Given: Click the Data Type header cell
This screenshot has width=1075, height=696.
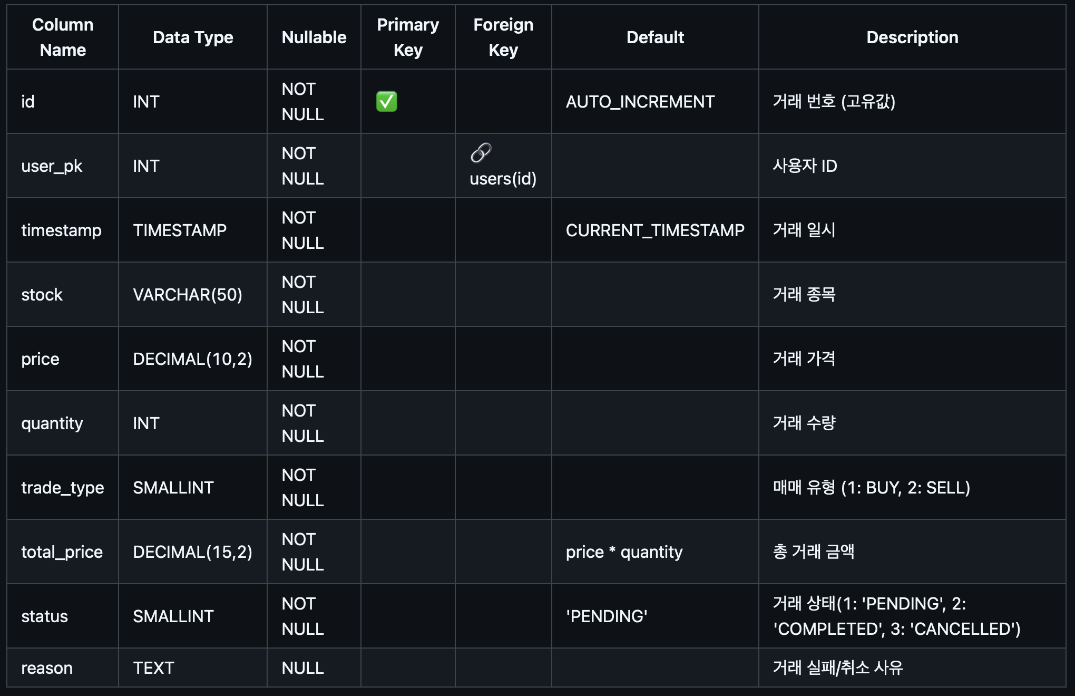Looking at the screenshot, I should (x=193, y=37).
